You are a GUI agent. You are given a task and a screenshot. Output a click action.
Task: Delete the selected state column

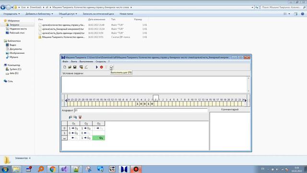tap(80, 117)
